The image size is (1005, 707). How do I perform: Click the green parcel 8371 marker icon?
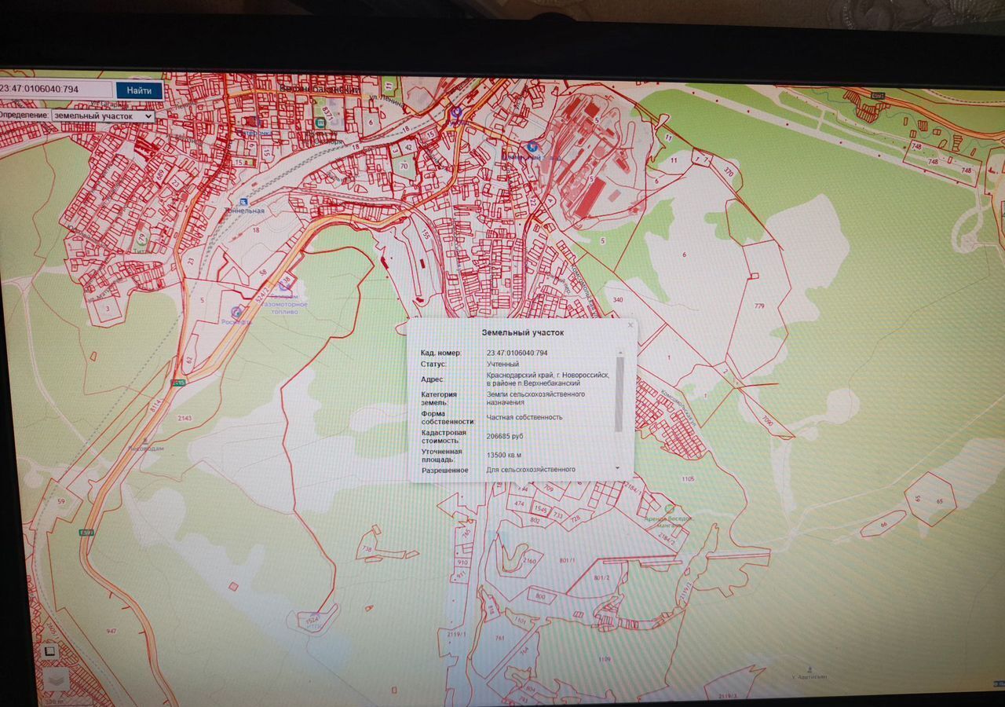pyautogui.click(x=320, y=122)
